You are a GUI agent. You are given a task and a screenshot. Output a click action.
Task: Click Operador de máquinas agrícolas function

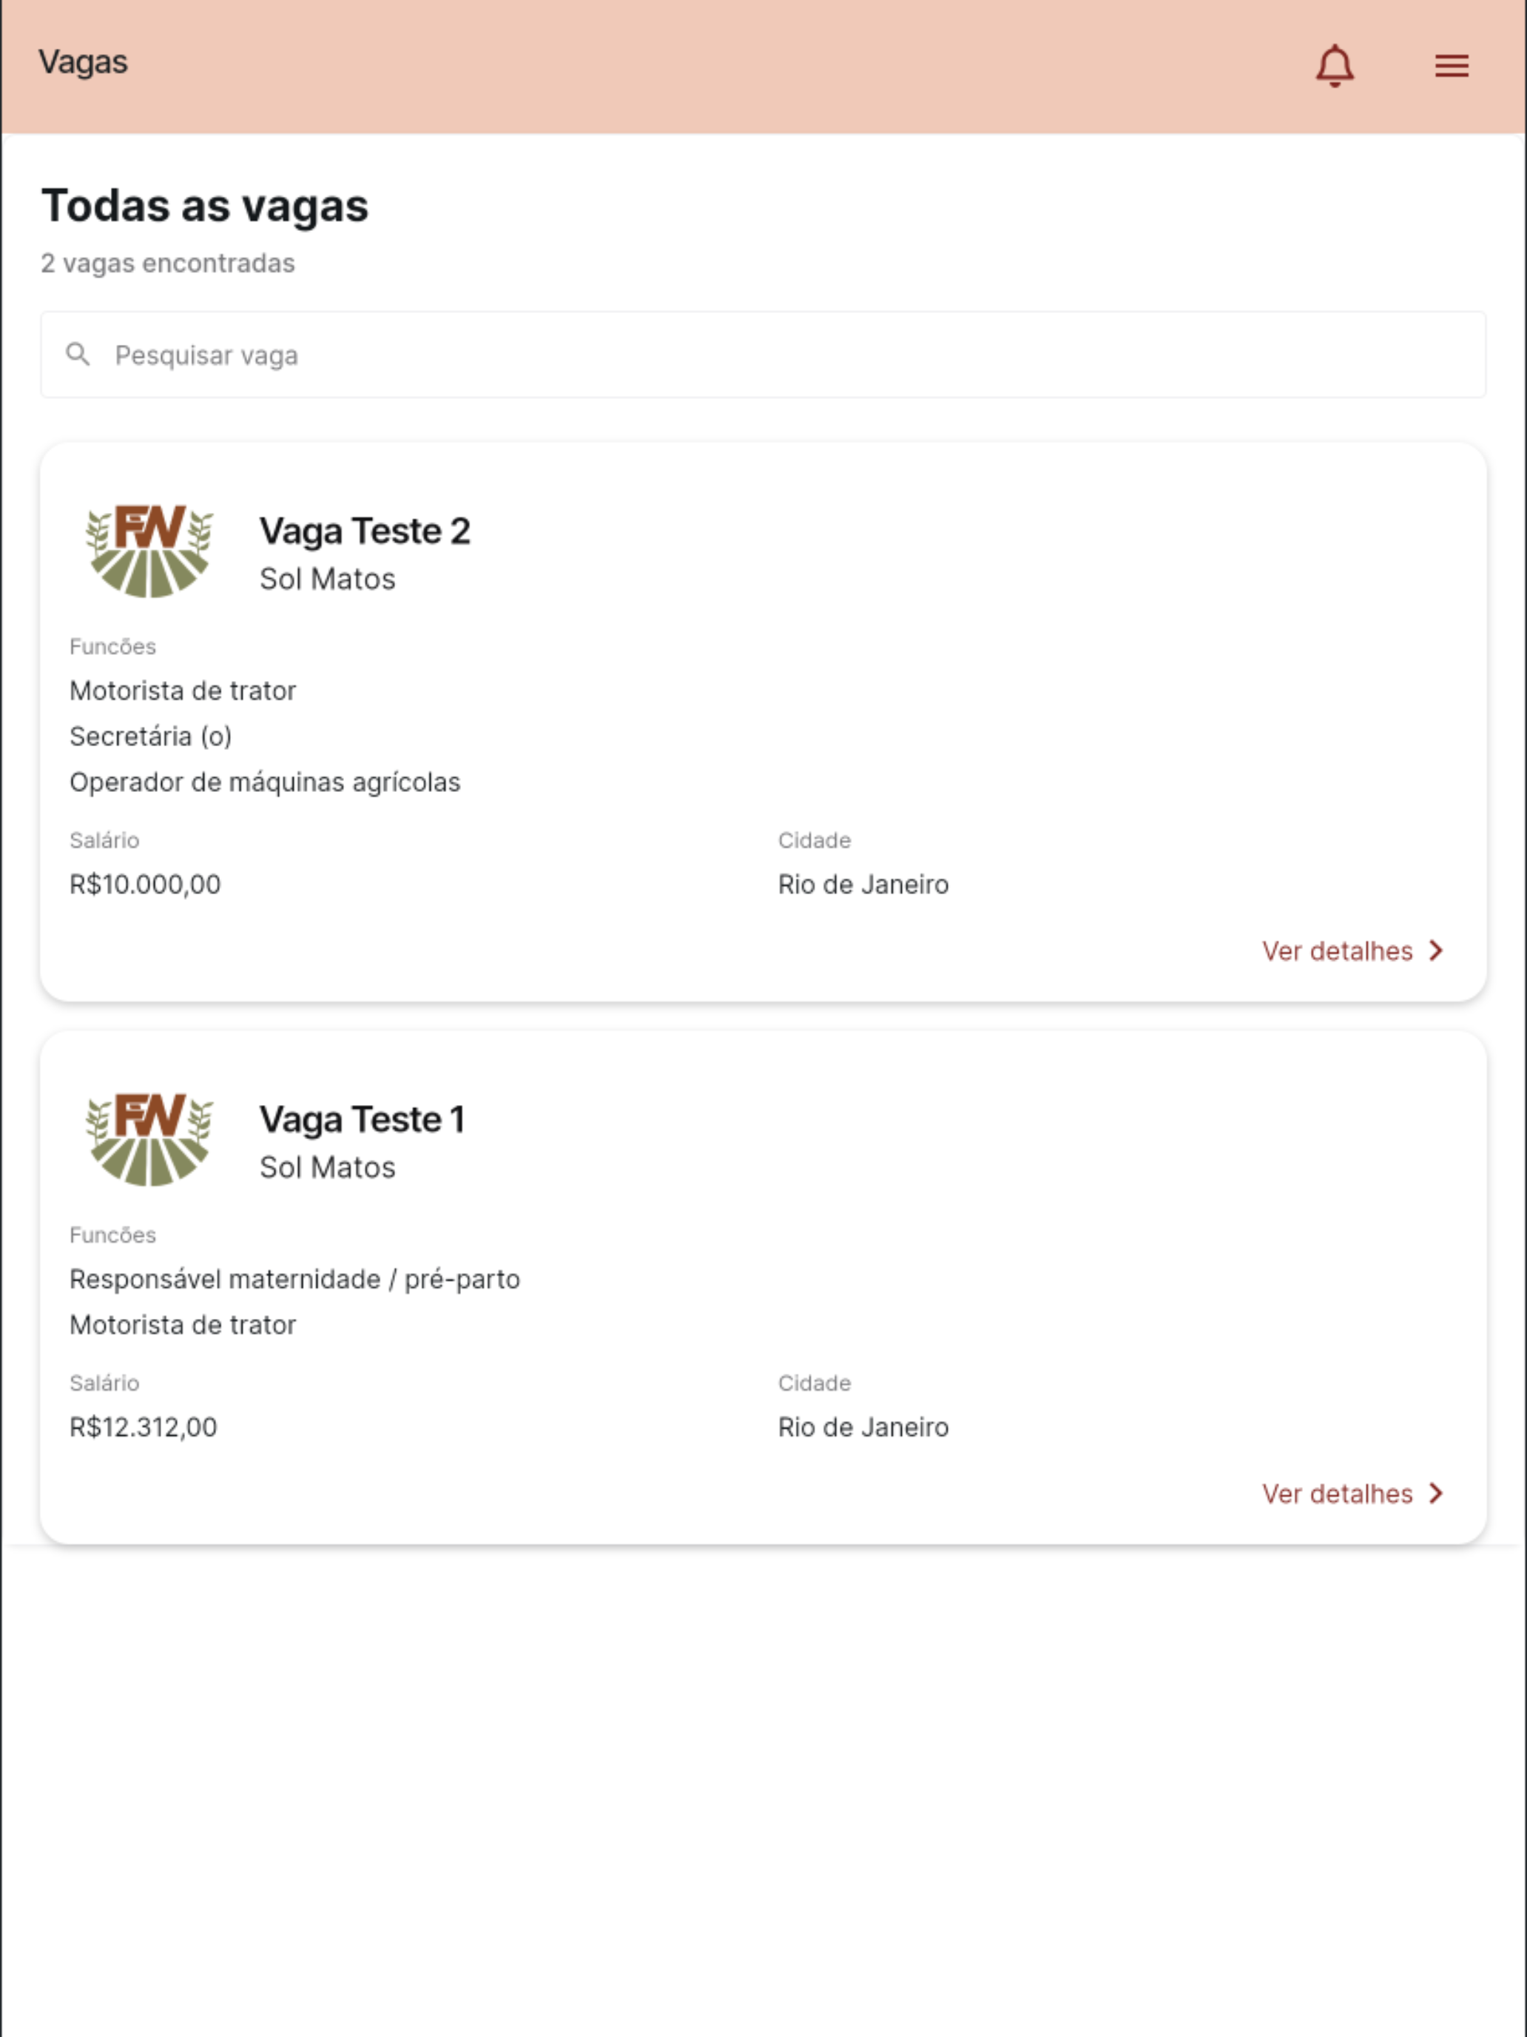click(x=265, y=782)
